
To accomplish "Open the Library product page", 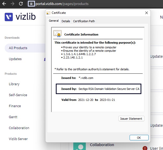I will point(14,84).
